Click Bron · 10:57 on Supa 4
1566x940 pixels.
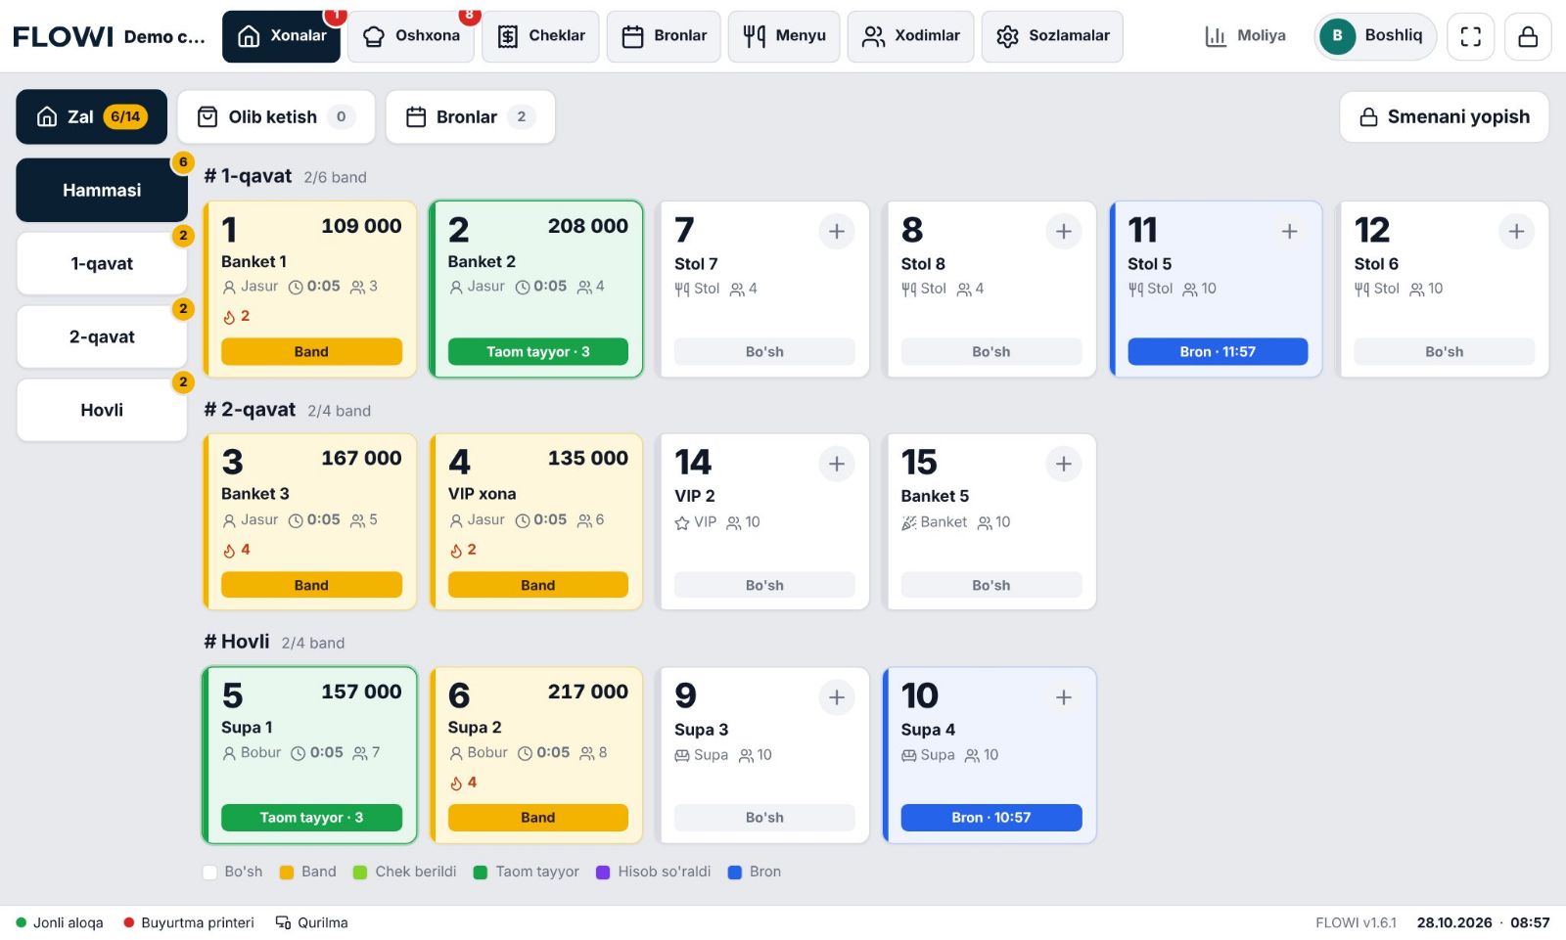[x=991, y=818]
